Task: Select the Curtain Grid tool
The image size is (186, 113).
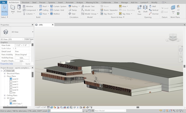Action: pyautogui.click(x=57, y=10)
